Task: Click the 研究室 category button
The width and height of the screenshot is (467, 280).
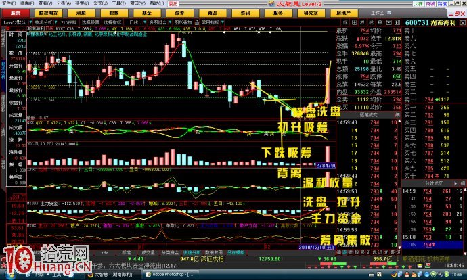Action: pyautogui.click(x=311, y=13)
